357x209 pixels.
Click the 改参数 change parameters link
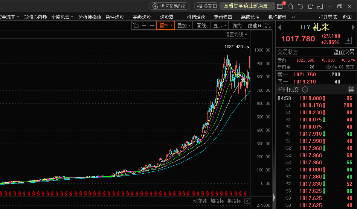coord(200,201)
